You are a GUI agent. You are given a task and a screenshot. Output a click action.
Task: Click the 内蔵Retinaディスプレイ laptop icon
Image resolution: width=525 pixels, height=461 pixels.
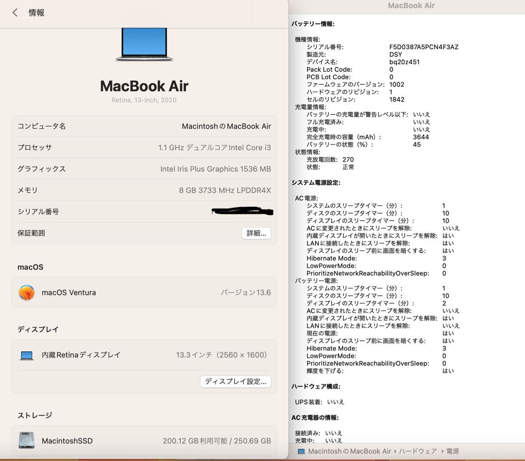click(x=27, y=355)
